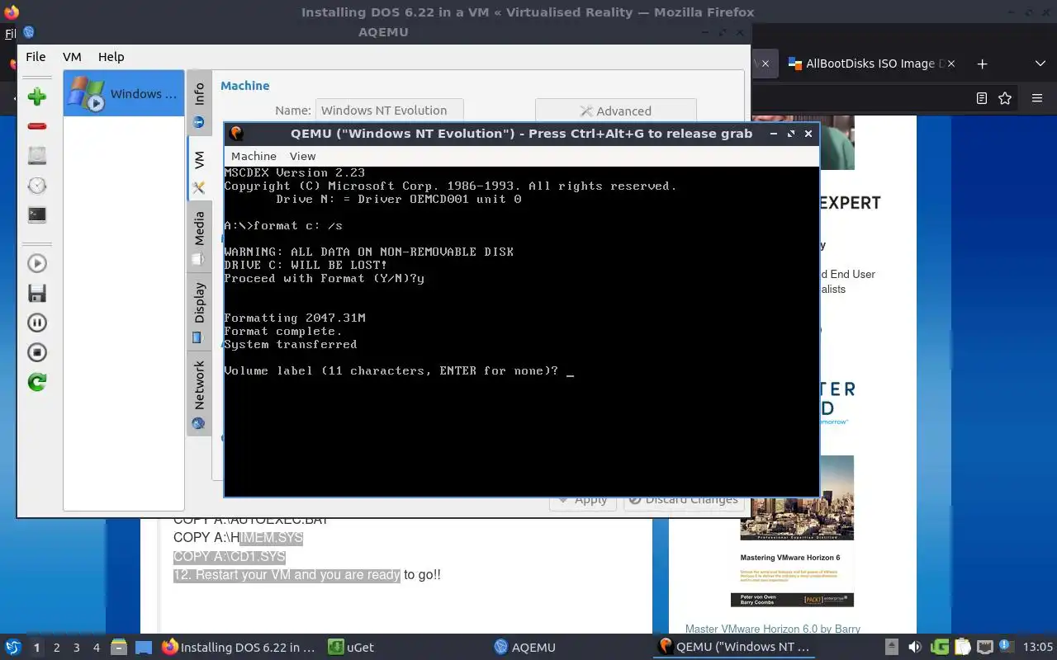Open the removable media tray icon
The image size is (1057, 660).
tap(892, 648)
